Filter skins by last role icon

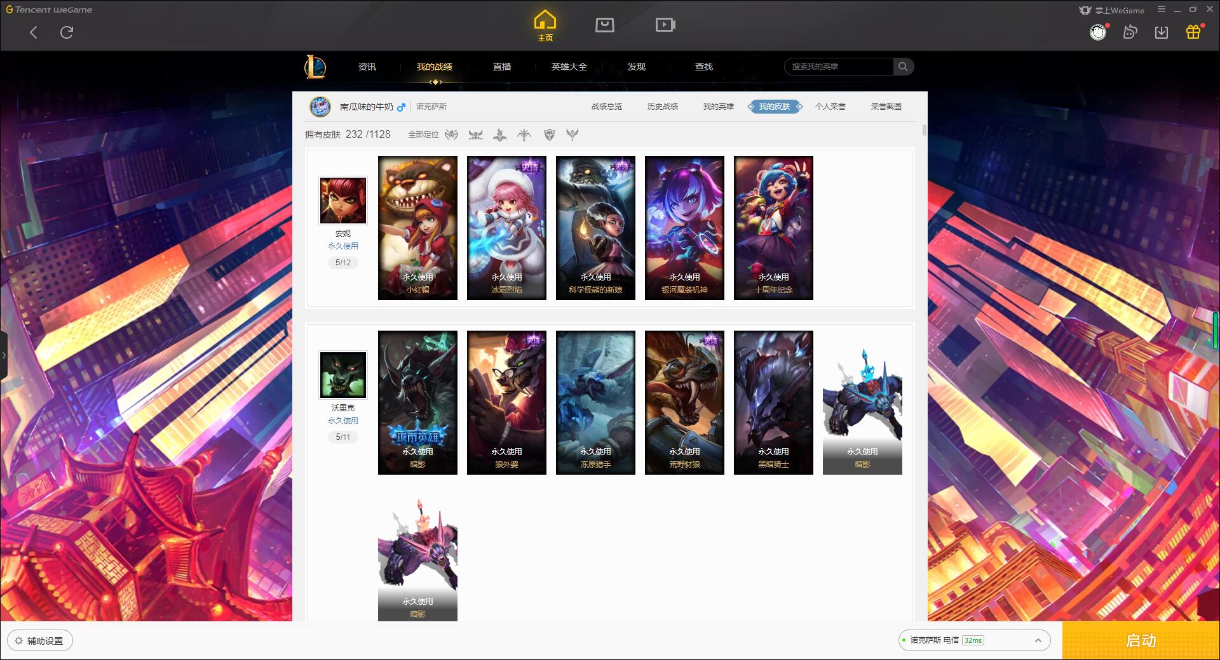pyautogui.click(x=573, y=135)
